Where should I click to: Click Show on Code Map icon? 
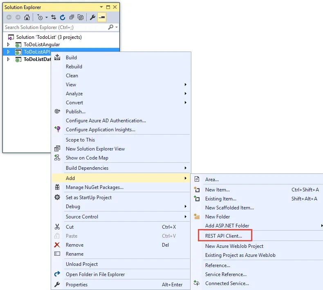pos(57,157)
